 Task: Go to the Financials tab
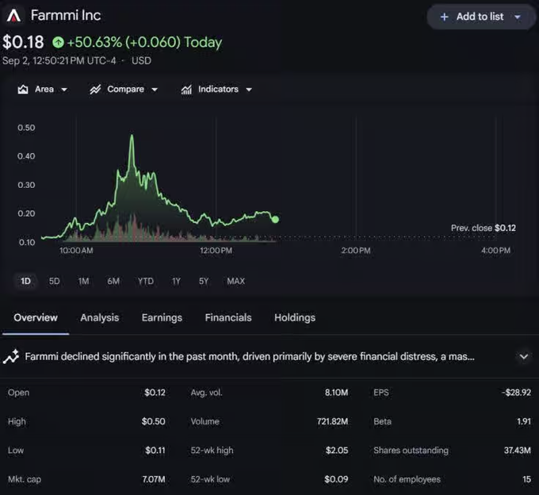(228, 317)
